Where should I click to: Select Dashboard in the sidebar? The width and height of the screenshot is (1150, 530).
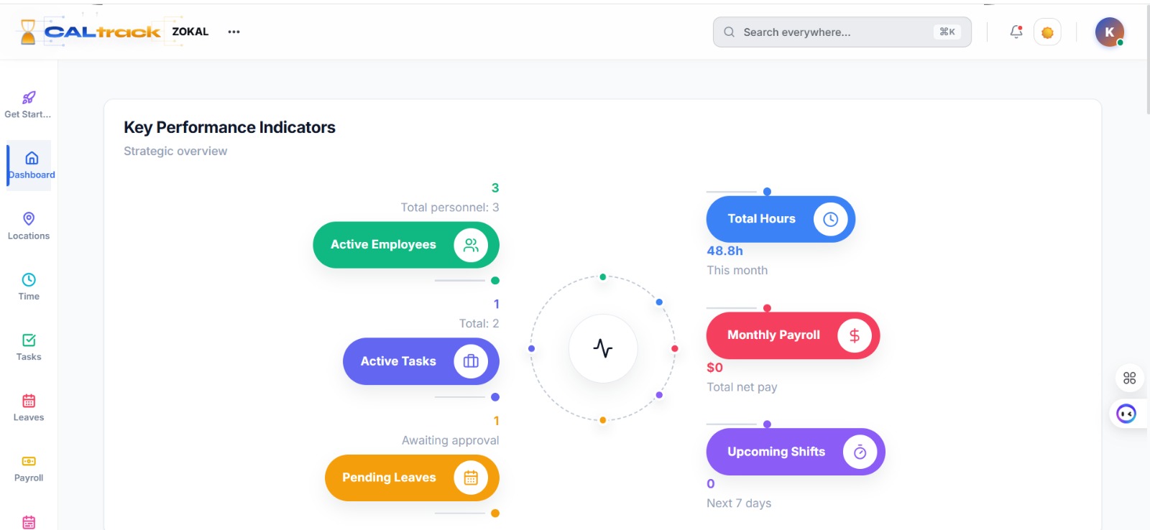click(x=31, y=165)
